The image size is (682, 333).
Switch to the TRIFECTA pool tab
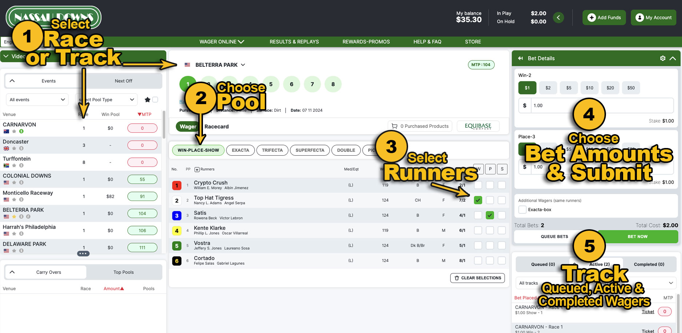coord(272,150)
